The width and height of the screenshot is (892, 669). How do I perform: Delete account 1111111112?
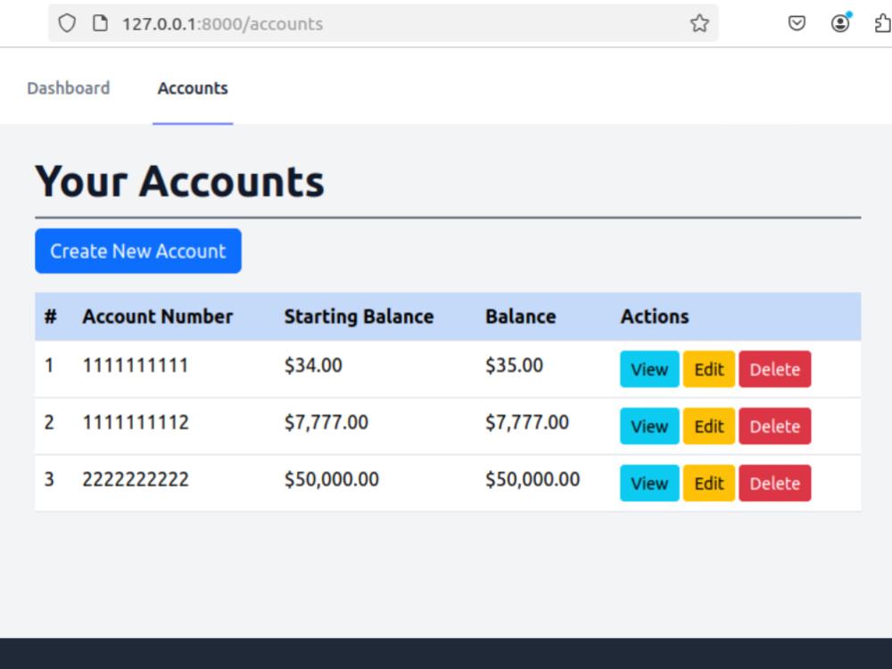click(x=775, y=426)
